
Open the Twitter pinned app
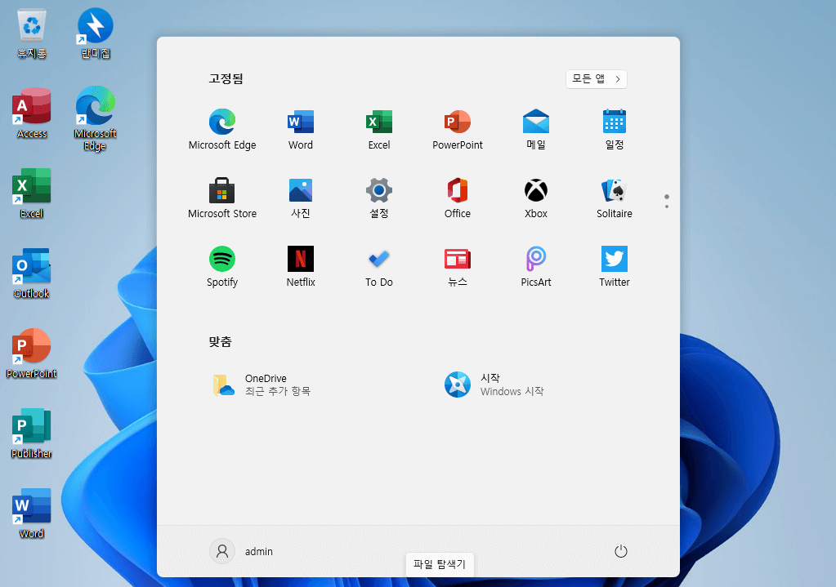(x=614, y=266)
